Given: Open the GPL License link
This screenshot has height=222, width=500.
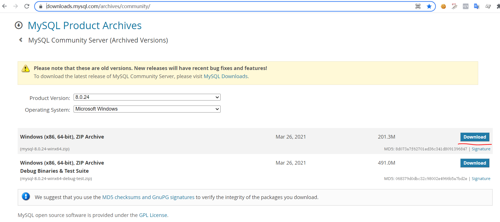Looking at the screenshot, I should coord(153,215).
